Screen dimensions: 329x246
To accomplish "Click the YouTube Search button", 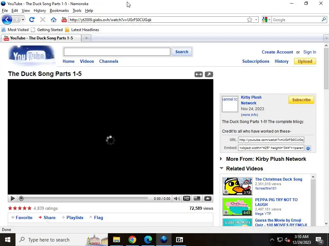I will click(x=182, y=52).
